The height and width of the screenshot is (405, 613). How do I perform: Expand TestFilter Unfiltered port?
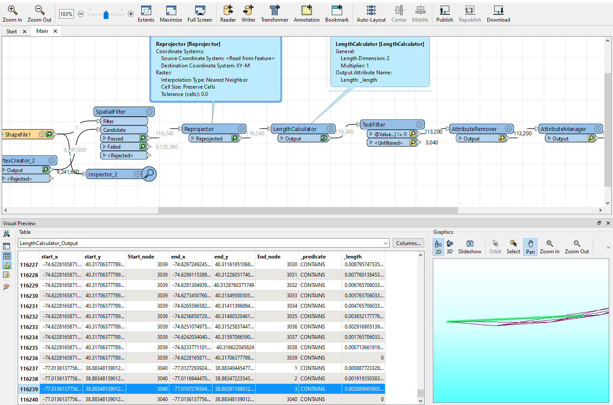[x=371, y=143]
